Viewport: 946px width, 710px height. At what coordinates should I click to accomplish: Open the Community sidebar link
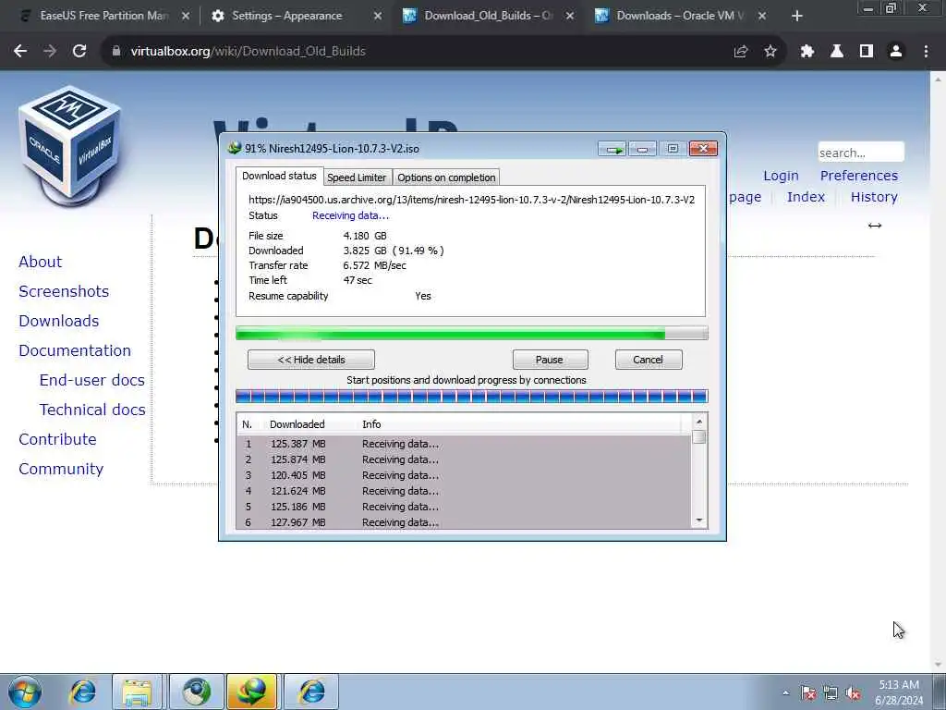(x=61, y=469)
